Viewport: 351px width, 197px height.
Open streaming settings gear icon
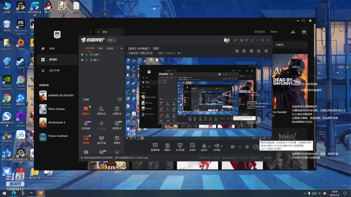point(247,147)
